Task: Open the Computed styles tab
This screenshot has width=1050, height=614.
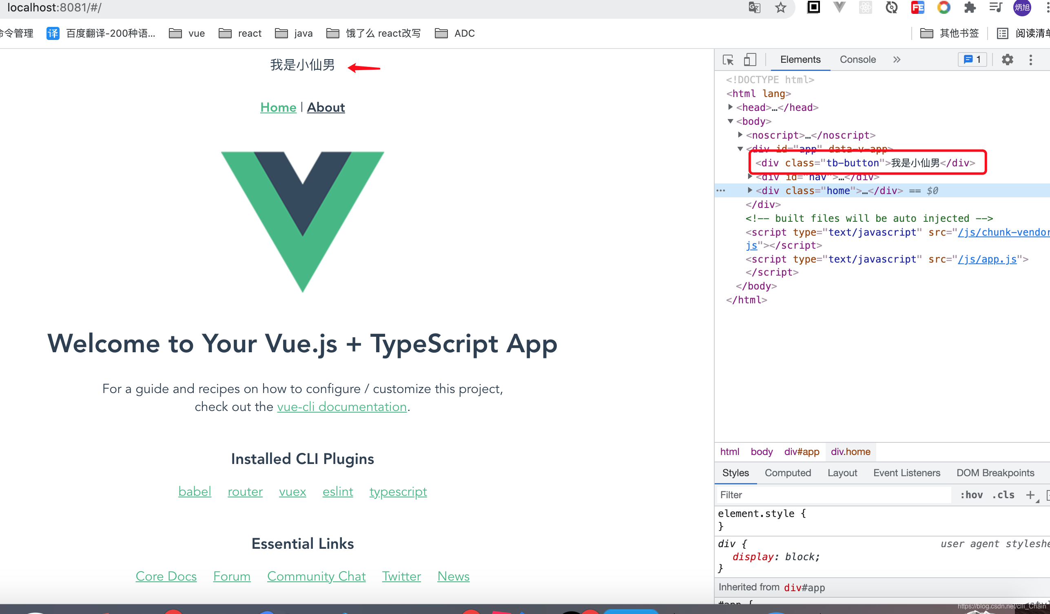Action: click(787, 473)
